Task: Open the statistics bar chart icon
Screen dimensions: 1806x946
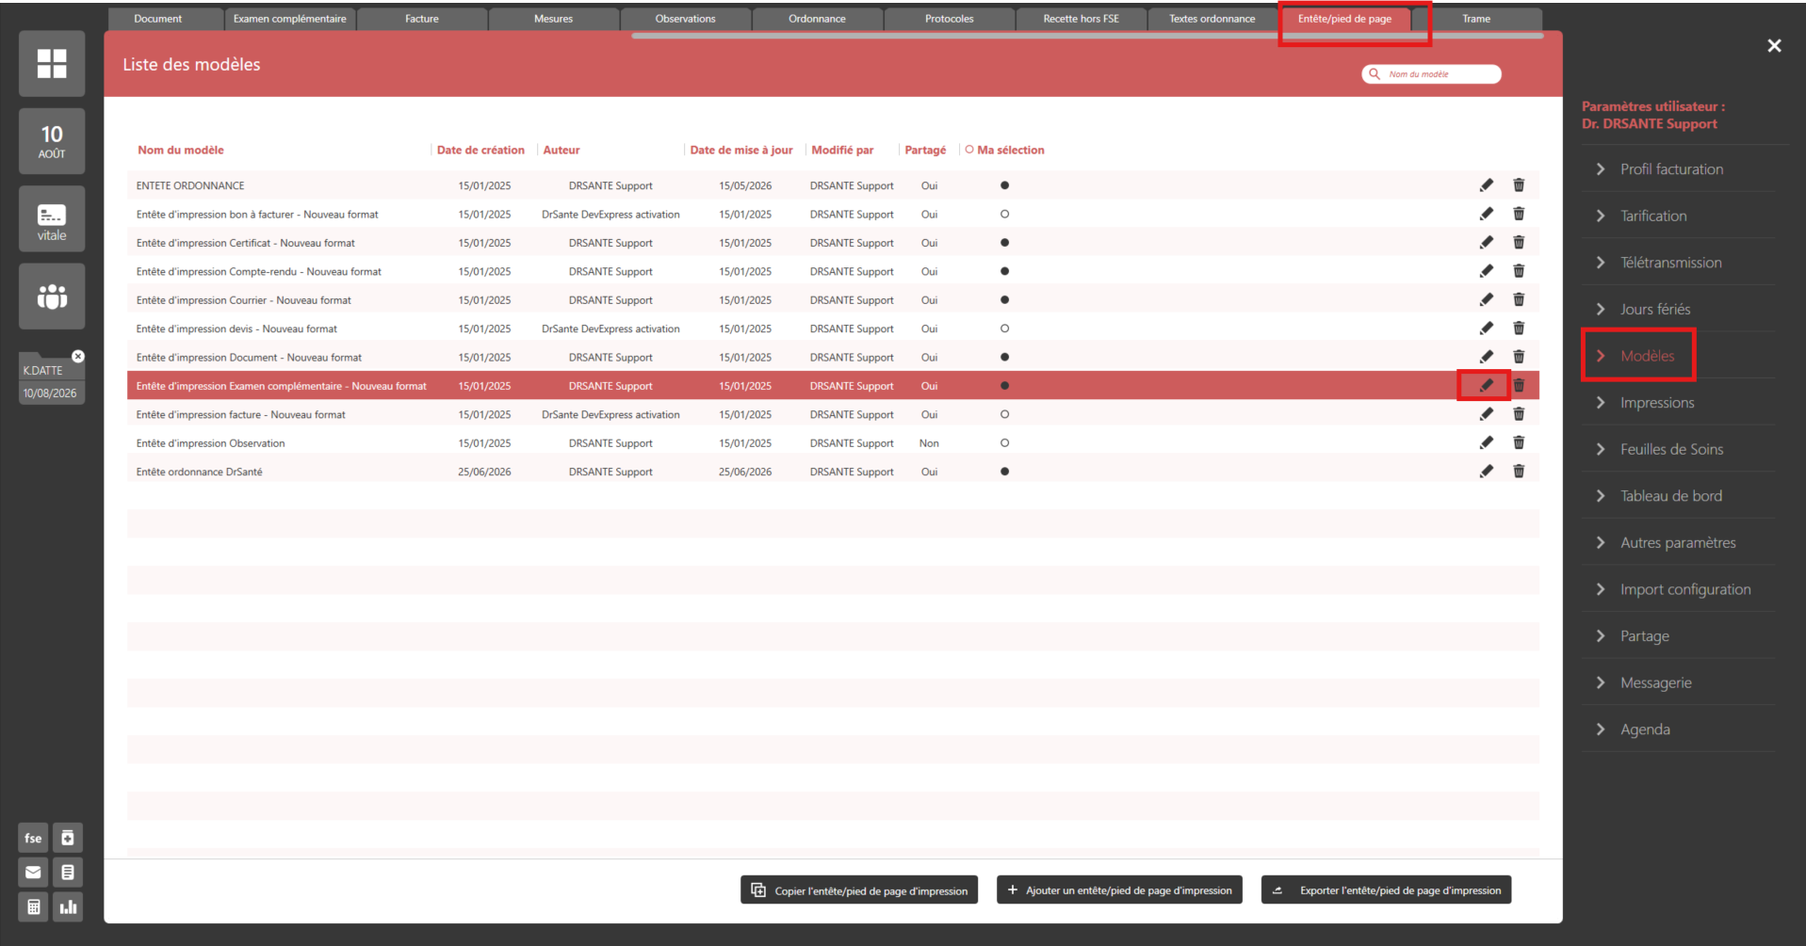Action: pos(68,907)
